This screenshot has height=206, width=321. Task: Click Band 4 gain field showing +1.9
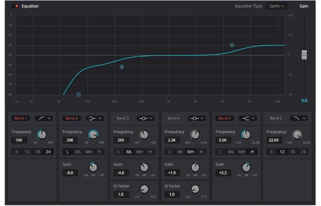click(172, 173)
